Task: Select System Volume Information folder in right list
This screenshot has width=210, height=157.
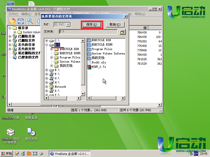Action: pyautogui.click(x=106, y=53)
